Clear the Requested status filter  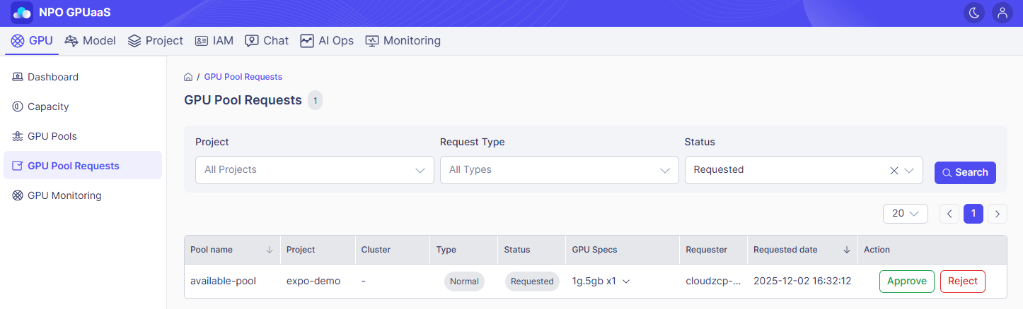pyautogui.click(x=894, y=170)
